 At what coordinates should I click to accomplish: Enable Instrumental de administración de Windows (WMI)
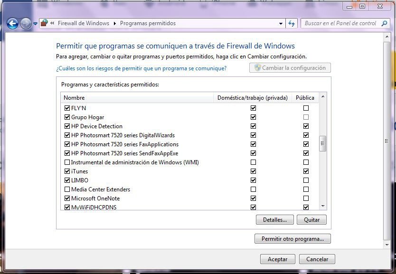click(x=67, y=162)
